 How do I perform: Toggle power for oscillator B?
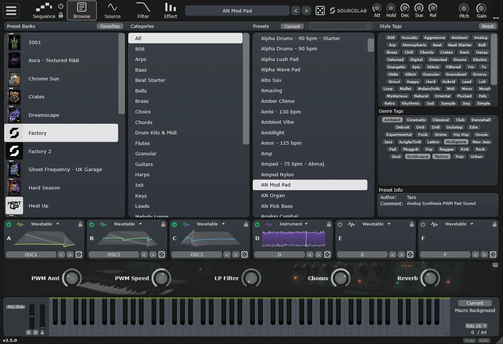pos(92,224)
